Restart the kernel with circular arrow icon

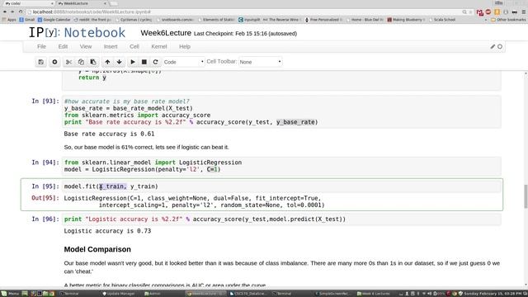click(x=155, y=62)
